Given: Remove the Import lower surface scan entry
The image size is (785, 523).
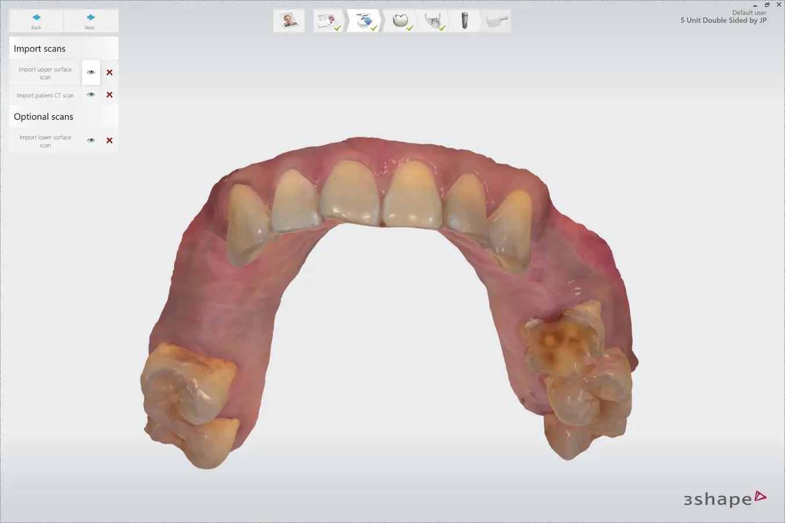Looking at the screenshot, I should [109, 140].
